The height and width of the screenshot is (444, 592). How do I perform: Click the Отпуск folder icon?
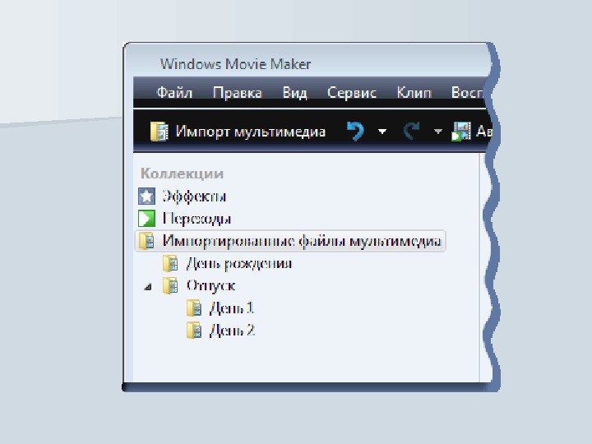tap(170, 285)
